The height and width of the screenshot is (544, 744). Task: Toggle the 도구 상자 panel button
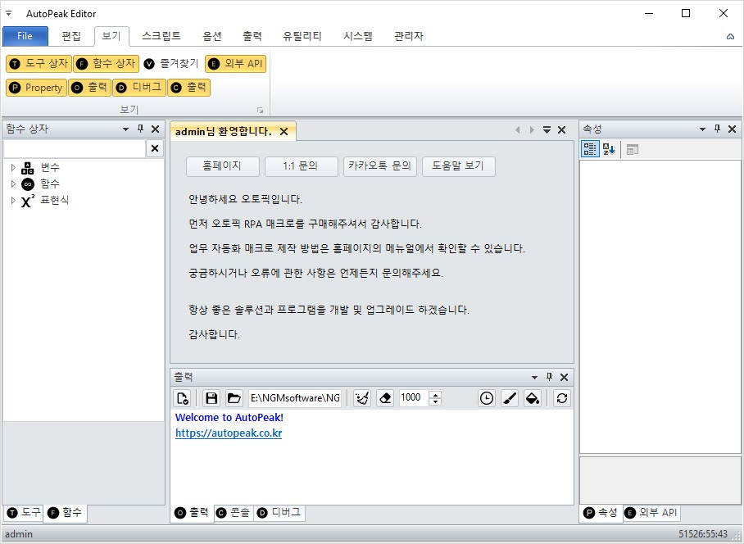[x=39, y=64]
